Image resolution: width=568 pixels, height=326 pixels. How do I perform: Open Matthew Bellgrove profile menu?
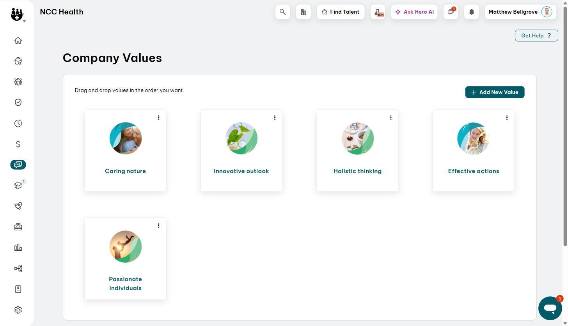point(520,12)
